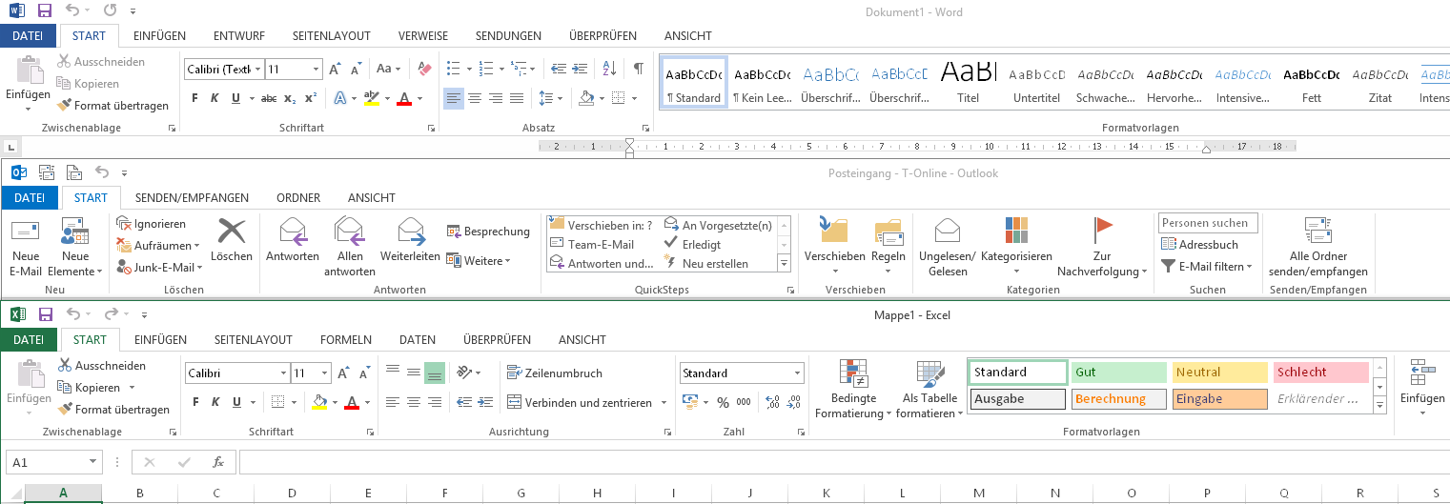Click Weiterleiten in Outlook
Image resolution: width=1450 pixels, height=504 pixels.
pos(410,240)
